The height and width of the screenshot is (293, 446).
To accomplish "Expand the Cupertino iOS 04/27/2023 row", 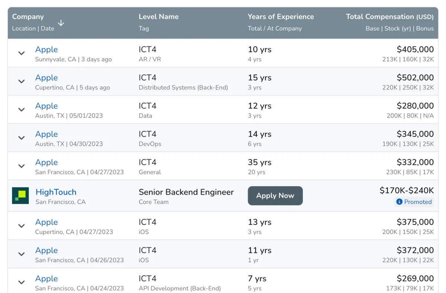I will click(22, 226).
